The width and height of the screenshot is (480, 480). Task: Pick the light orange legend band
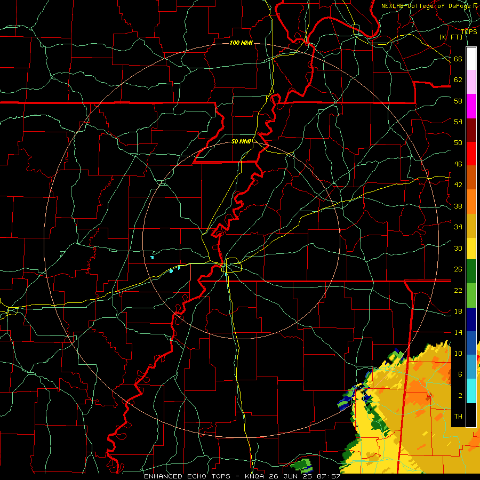pos(471,202)
